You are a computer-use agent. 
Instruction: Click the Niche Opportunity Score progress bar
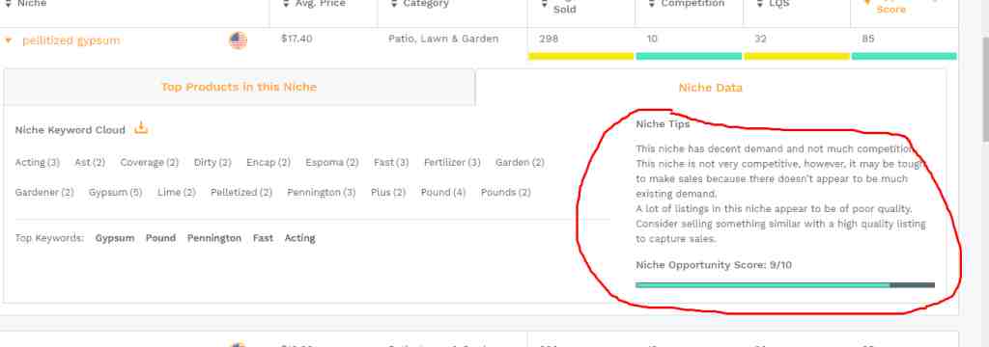click(784, 284)
